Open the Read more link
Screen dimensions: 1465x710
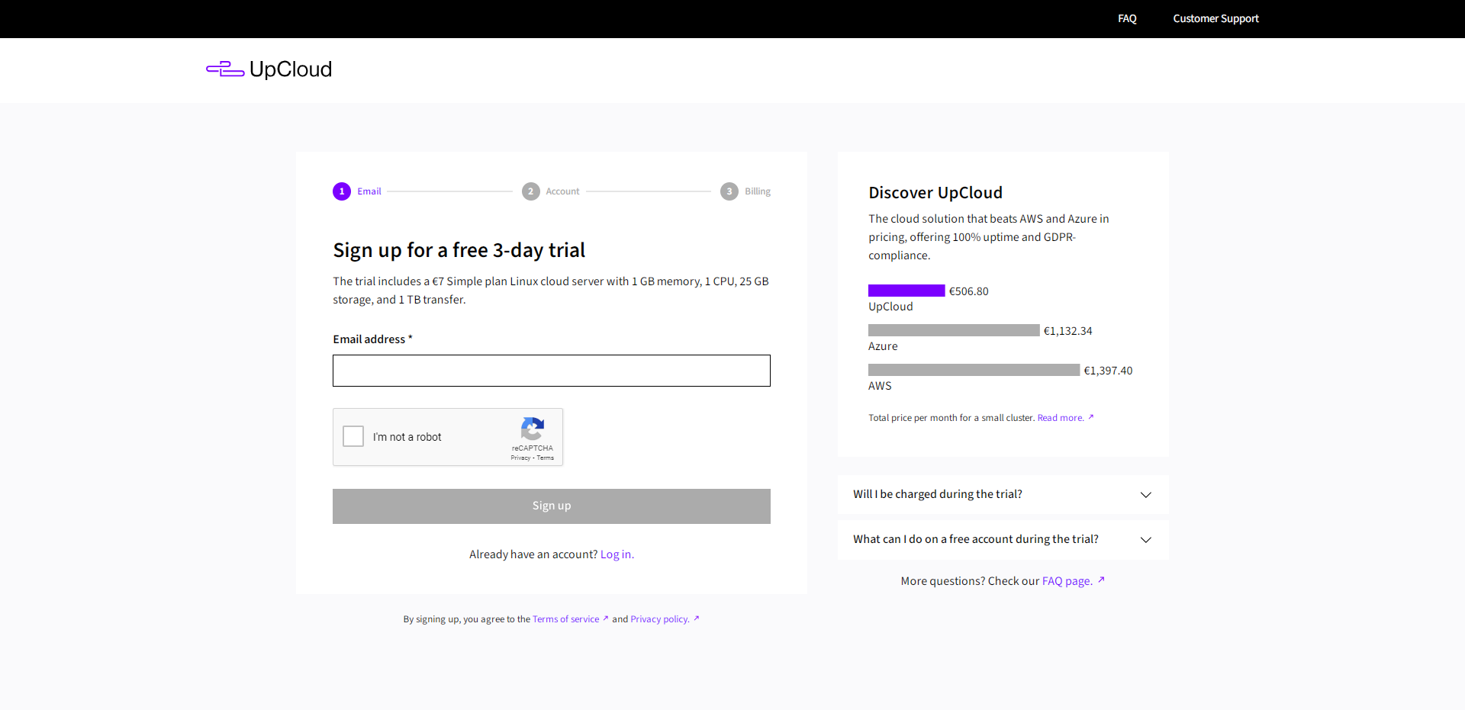pos(1065,418)
